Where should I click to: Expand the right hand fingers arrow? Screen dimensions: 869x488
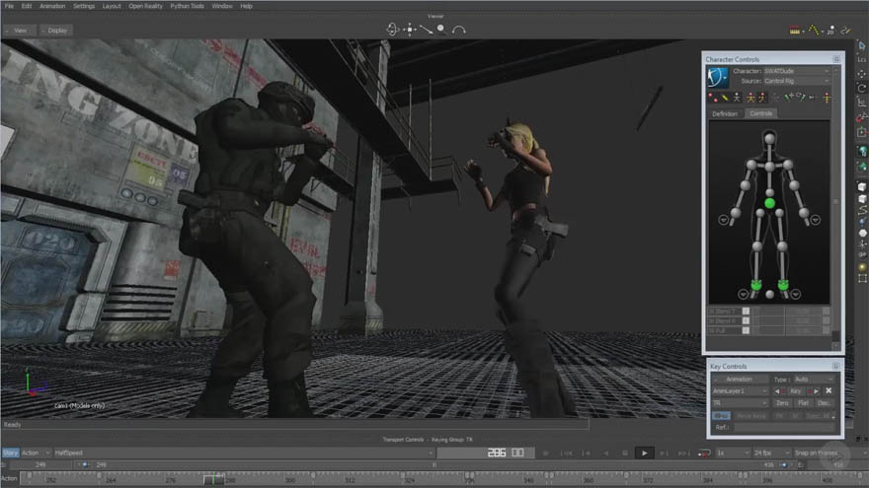pyautogui.click(x=816, y=220)
